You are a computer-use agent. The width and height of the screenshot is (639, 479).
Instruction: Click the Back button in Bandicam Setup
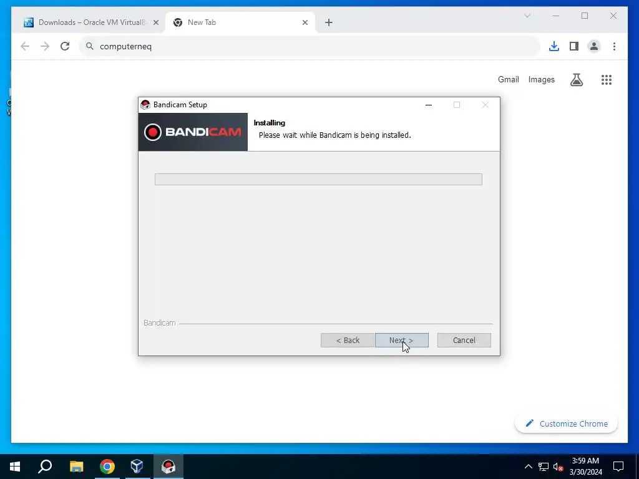[x=348, y=341]
